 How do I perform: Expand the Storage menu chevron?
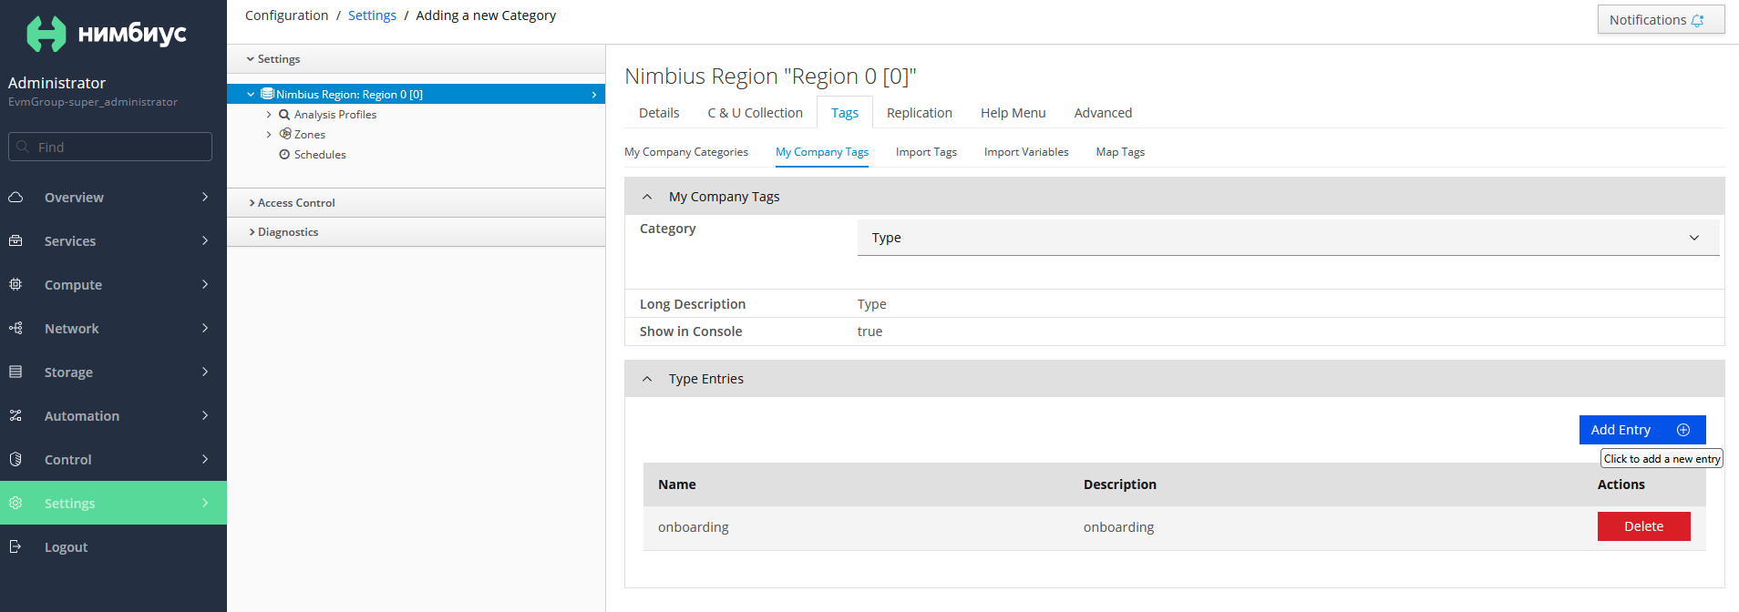(x=205, y=372)
